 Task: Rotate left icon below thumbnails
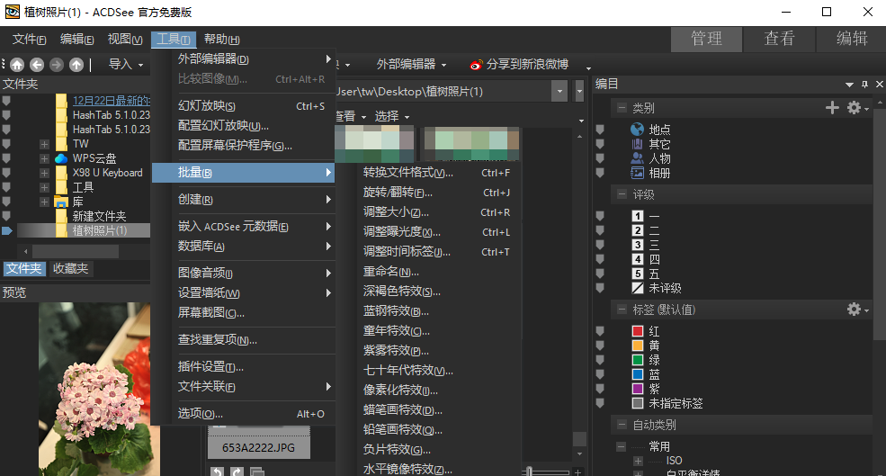[217, 472]
